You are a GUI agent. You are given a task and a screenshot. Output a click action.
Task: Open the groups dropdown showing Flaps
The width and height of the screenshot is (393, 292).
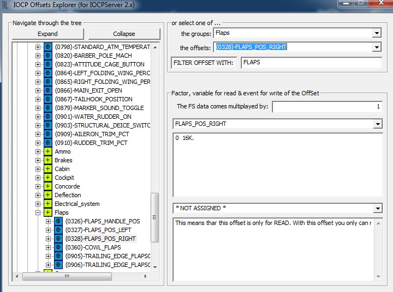pos(376,33)
